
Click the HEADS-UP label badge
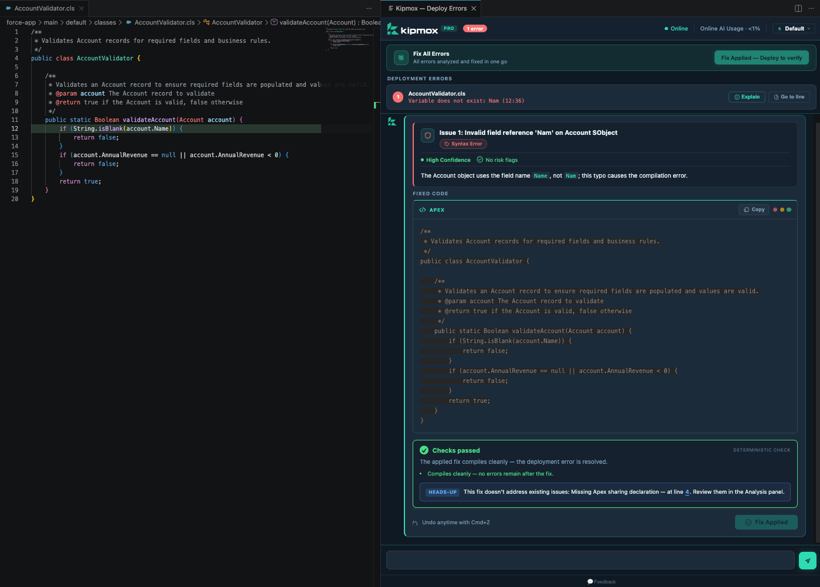point(442,492)
